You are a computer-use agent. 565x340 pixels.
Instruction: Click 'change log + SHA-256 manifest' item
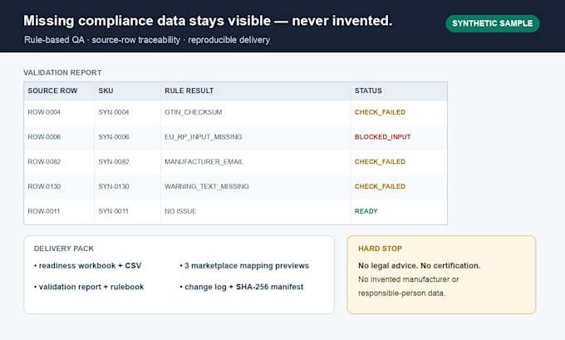242,287
